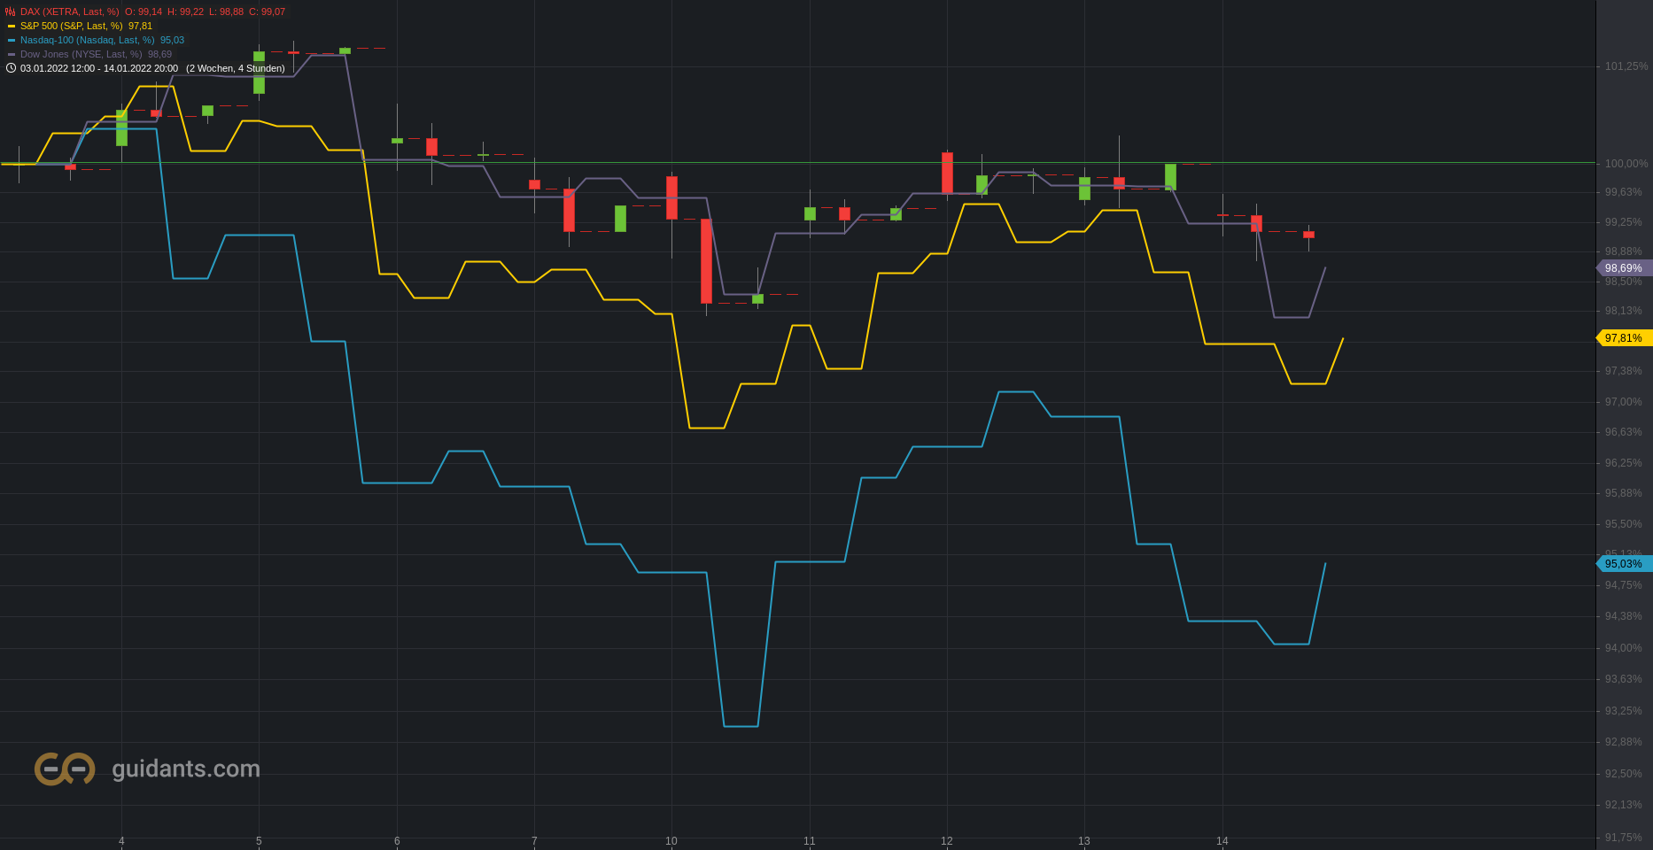Select the blue Nasdaq-100 legend marker
1653x850 pixels.
pyautogui.click(x=12, y=40)
